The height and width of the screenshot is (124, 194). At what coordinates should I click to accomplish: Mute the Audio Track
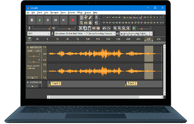pyautogui.click(x=30, y=51)
